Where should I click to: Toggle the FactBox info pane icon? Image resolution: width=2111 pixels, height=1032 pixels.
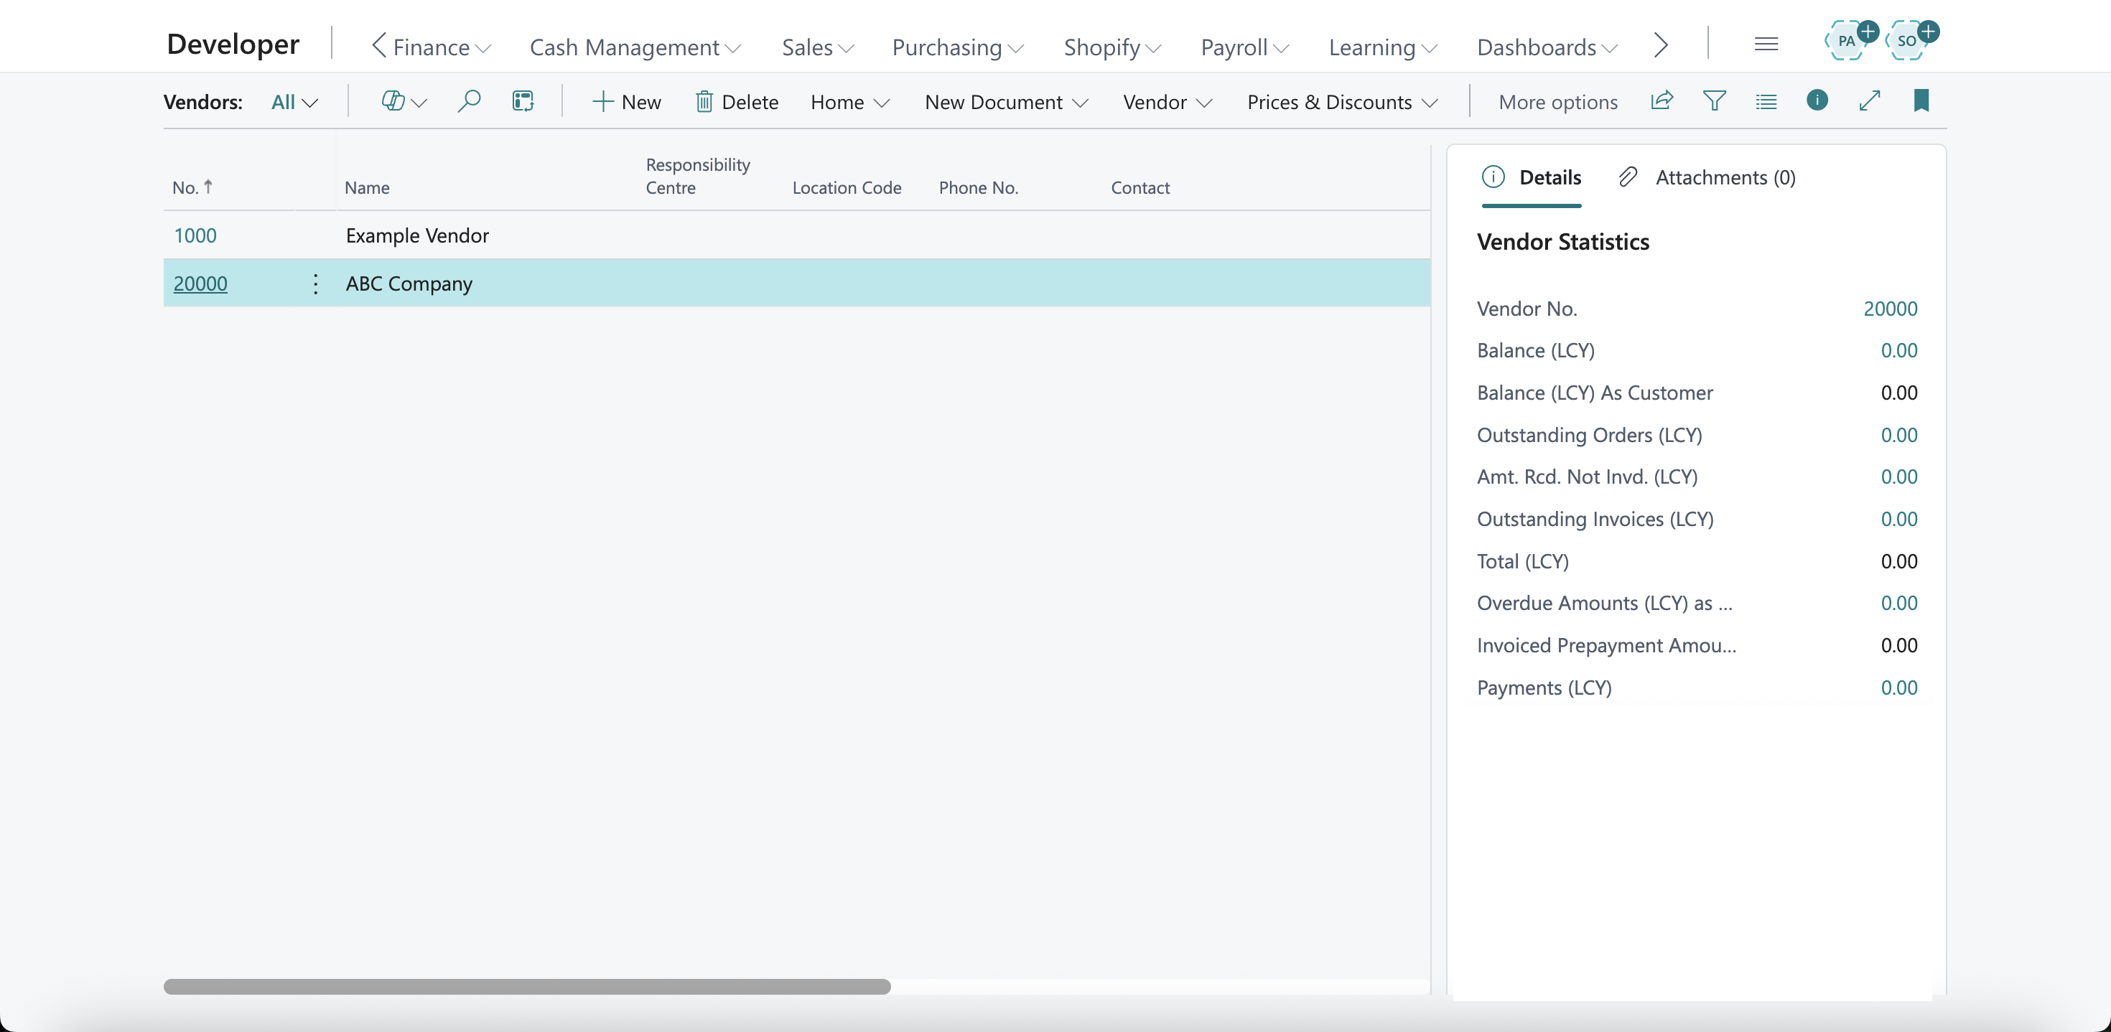pyautogui.click(x=1817, y=100)
